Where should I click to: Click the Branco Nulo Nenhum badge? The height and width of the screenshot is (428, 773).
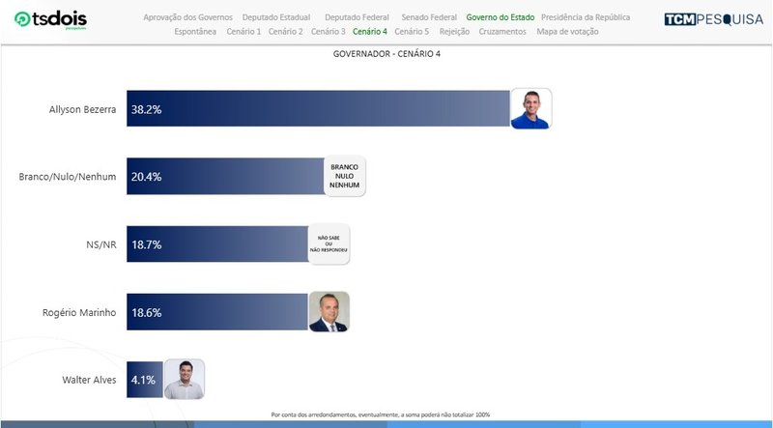[345, 176]
